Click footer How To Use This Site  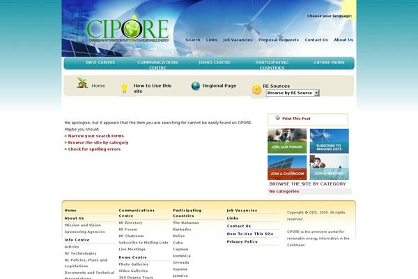(x=250, y=234)
